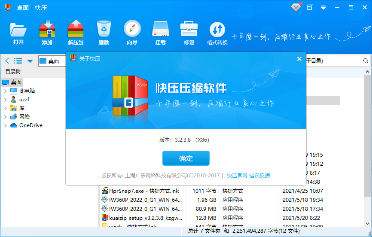Viewport: 372px width, 237px height.
Task: Open the 错误反馈 link
Action: coord(259,176)
